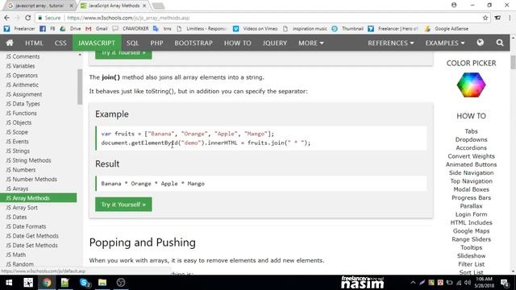Open the Google AdSense bookmark
This screenshot has height=290, width=516.
pos(447,29)
